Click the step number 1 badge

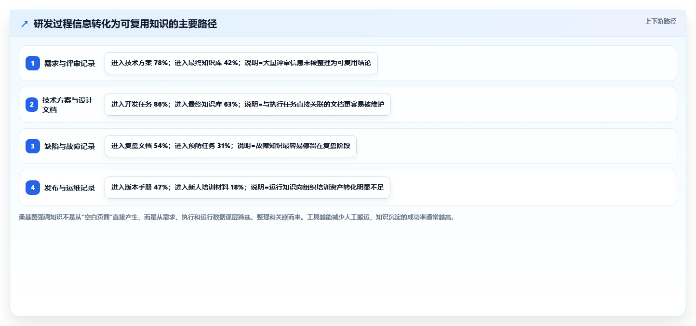coord(33,63)
